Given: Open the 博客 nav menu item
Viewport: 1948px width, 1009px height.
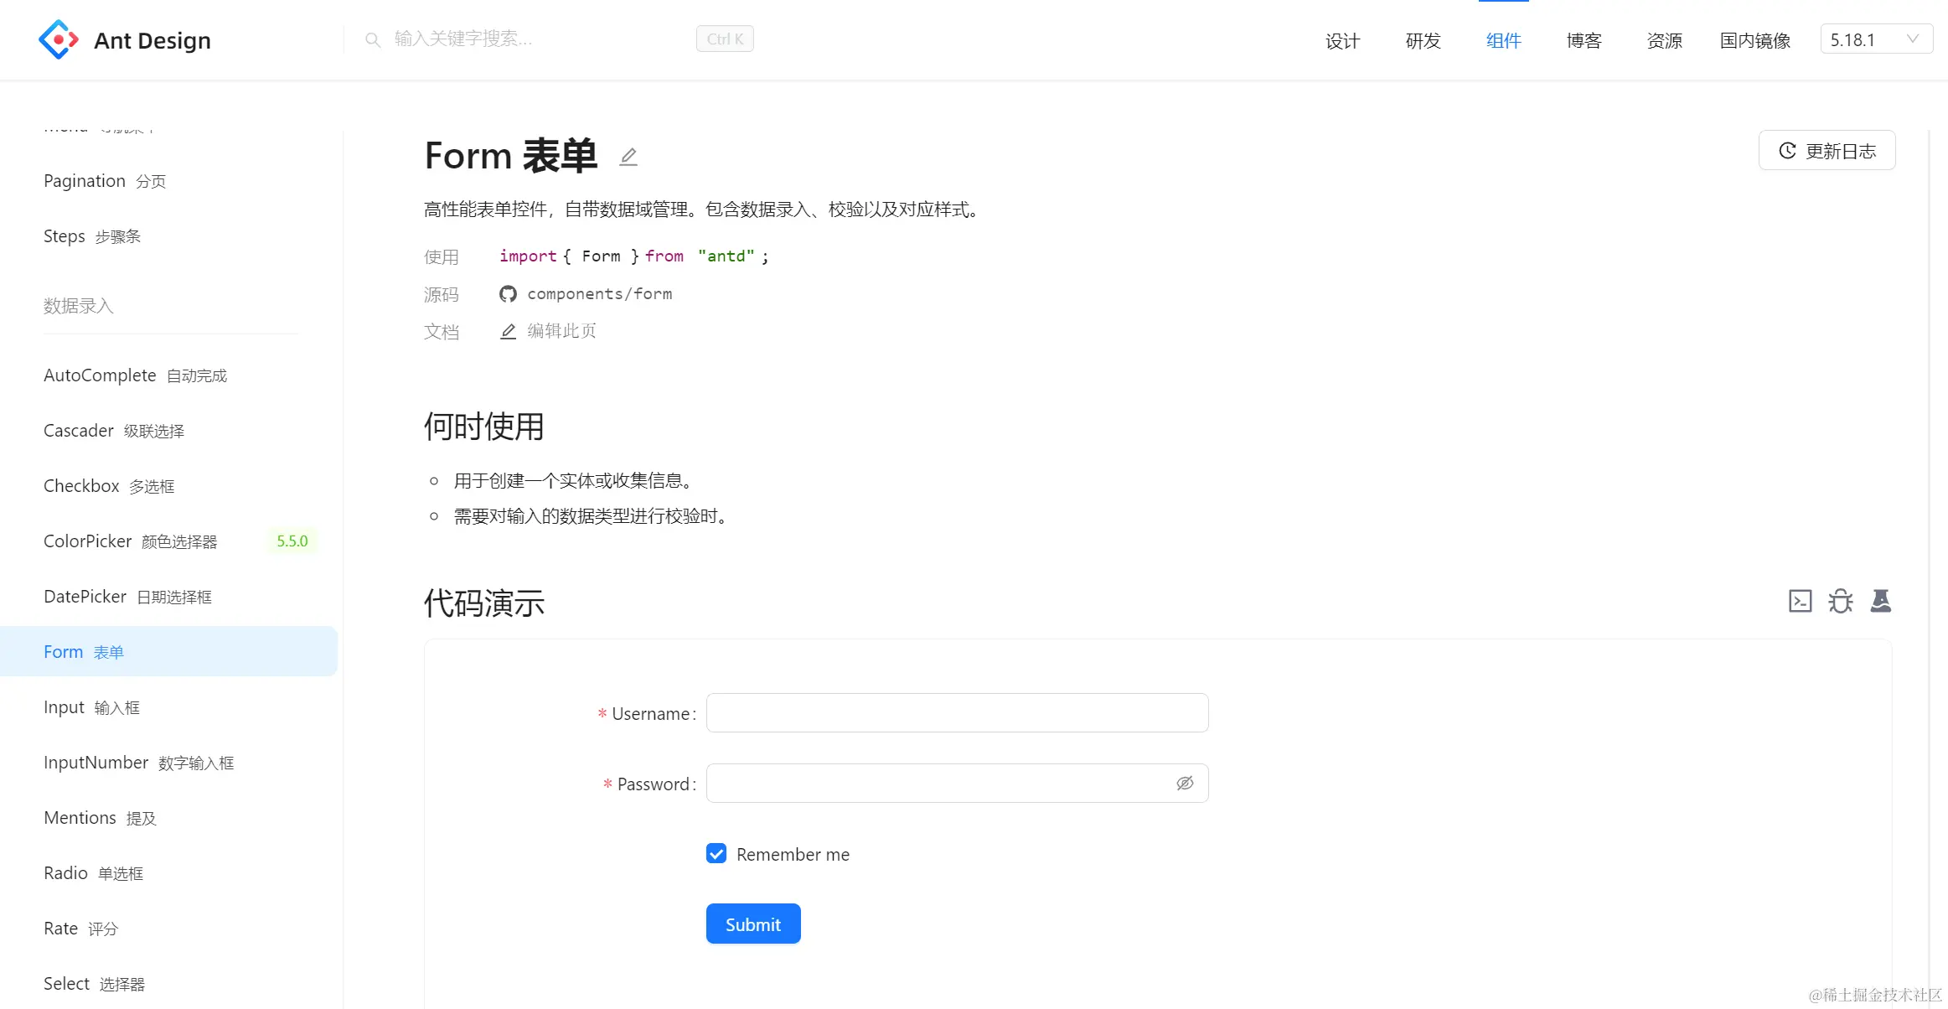Looking at the screenshot, I should (x=1584, y=40).
